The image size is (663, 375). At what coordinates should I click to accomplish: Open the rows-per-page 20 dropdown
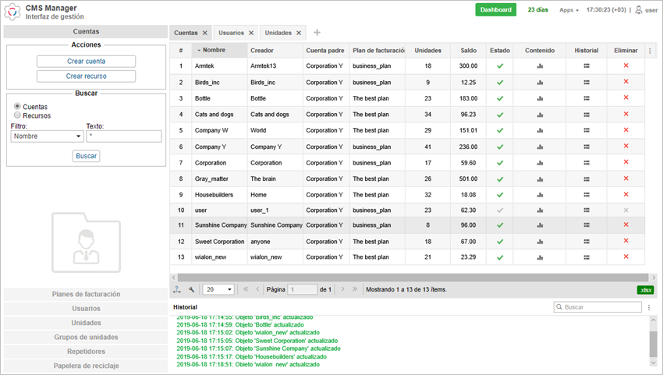coord(218,289)
